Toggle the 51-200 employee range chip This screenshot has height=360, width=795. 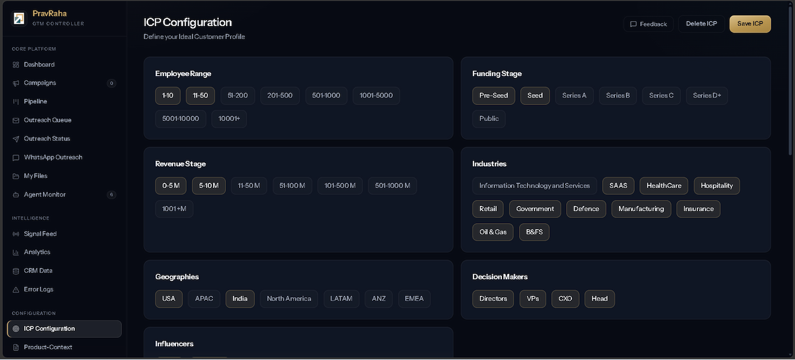click(x=238, y=95)
